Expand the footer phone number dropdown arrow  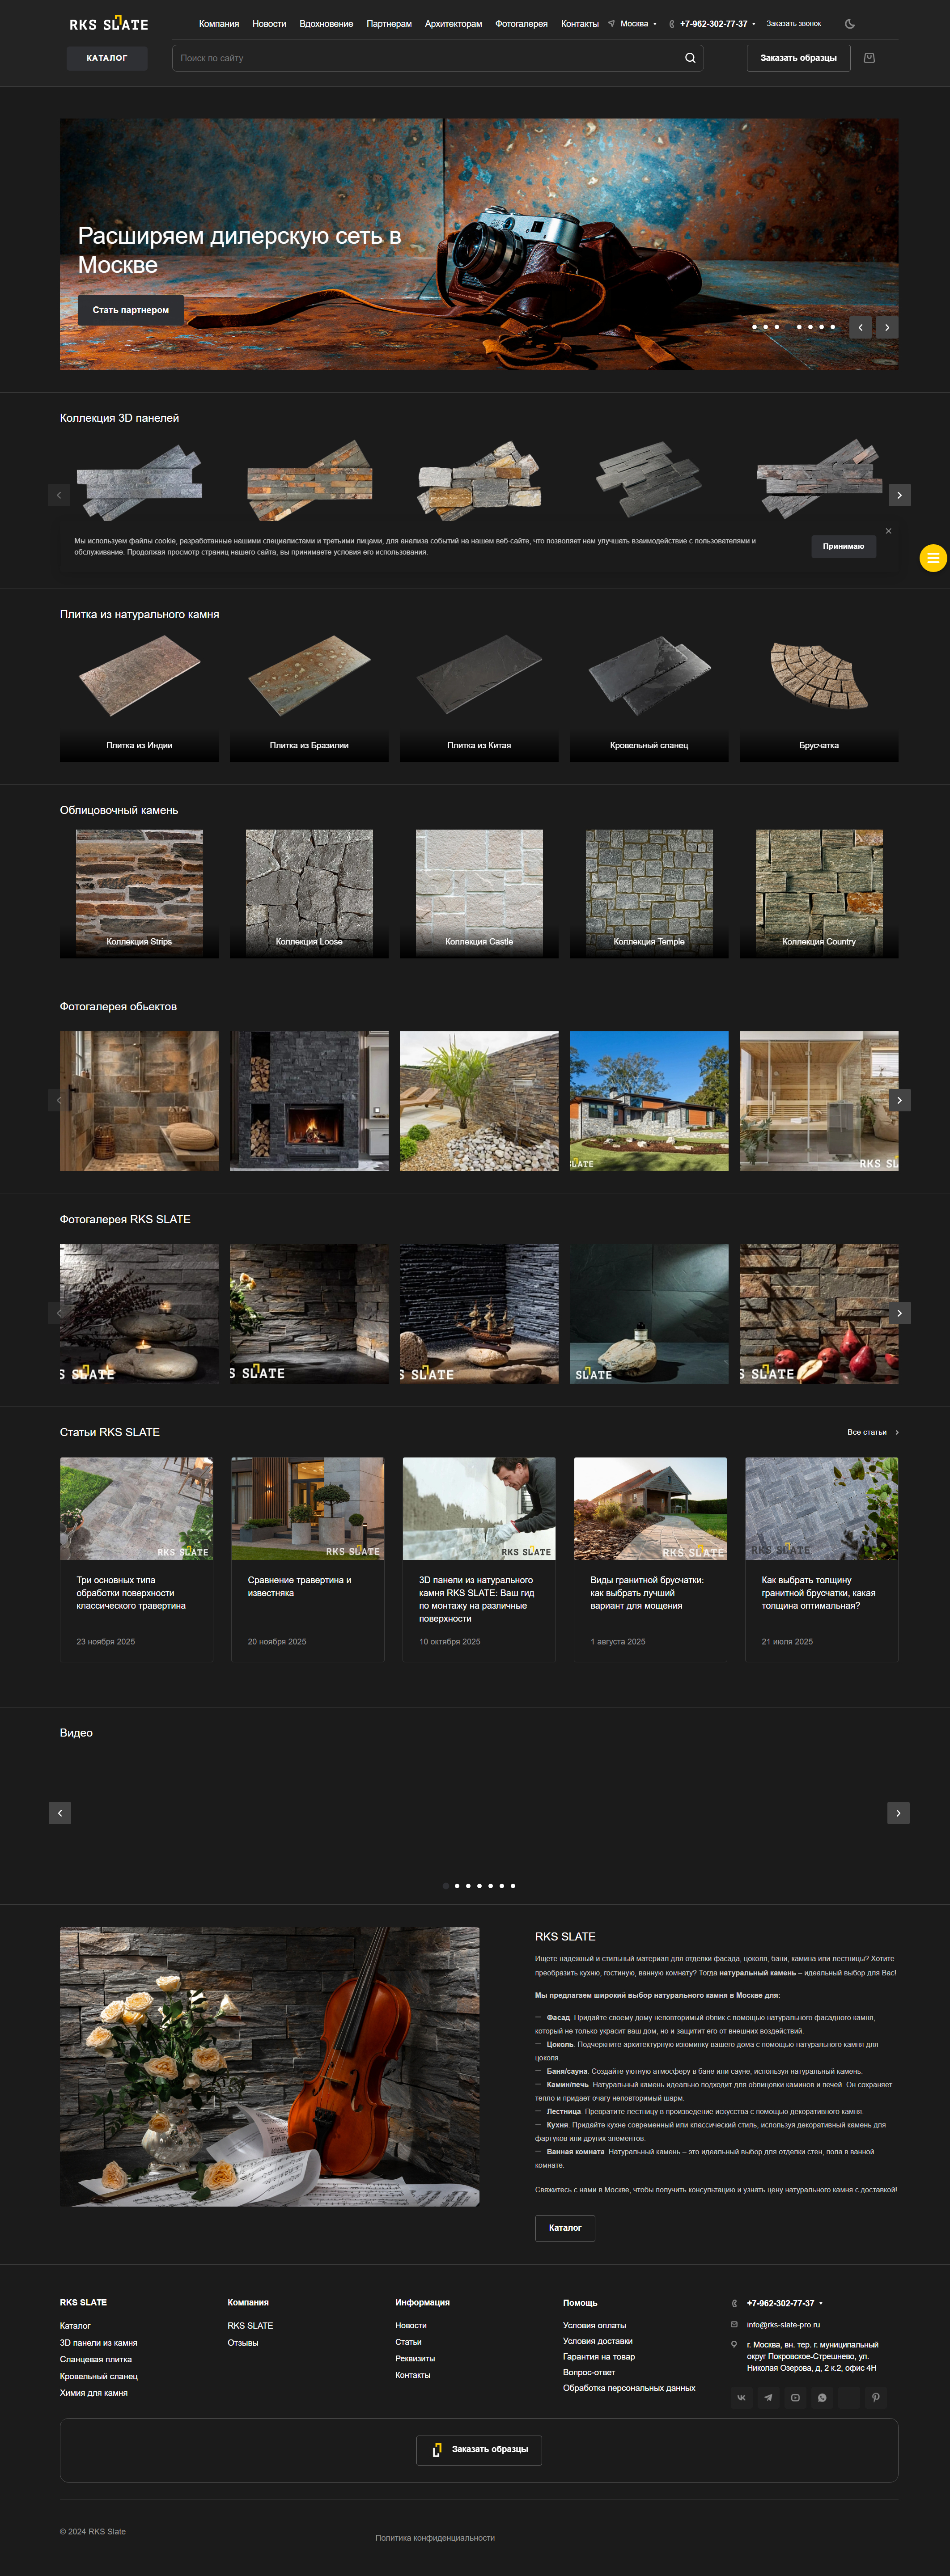(x=821, y=2303)
